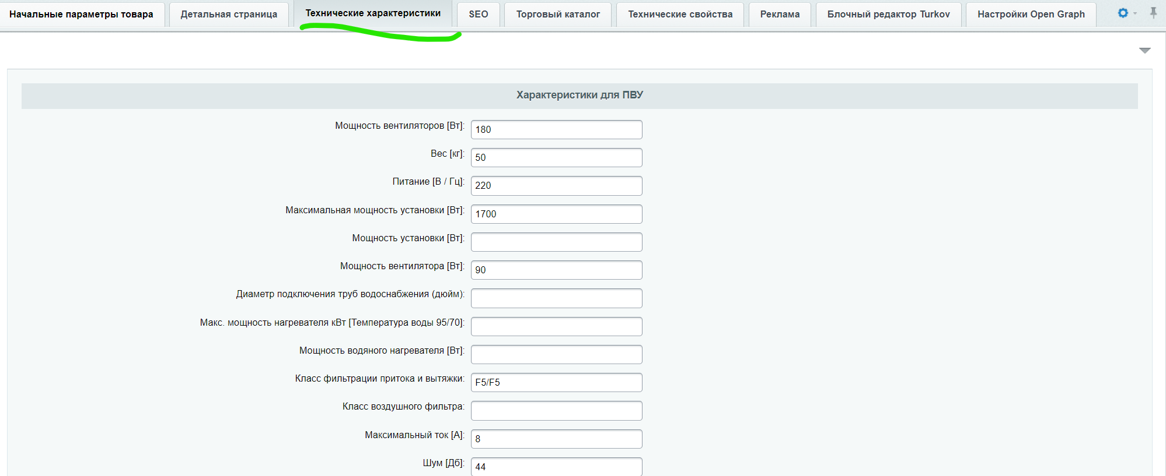Click the Максимальный ток [А] input
1166x476 pixels.
click(556, 439)
